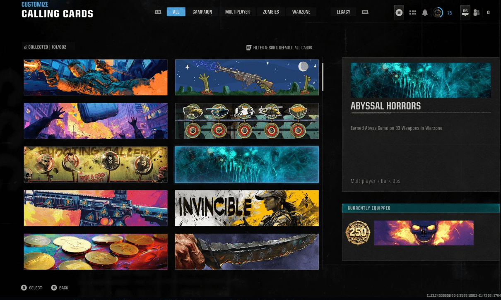501x300 pixels.
Task: Pick the Shooting Gallery calling card
Action: (96, 164)
